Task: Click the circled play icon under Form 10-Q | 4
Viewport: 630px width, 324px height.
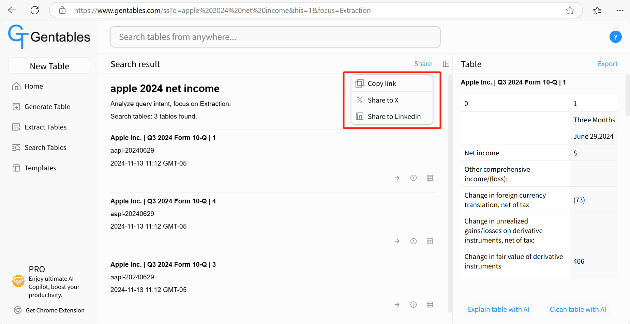Action: point(414,241)
